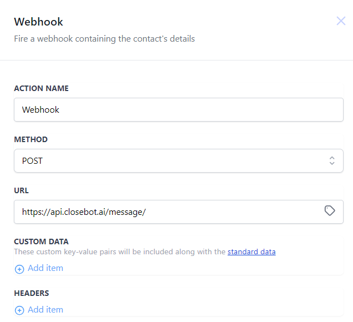Open the custom values tag icon in URL field
Viewport: 353px width, 322px height.
tap(330, 211)
